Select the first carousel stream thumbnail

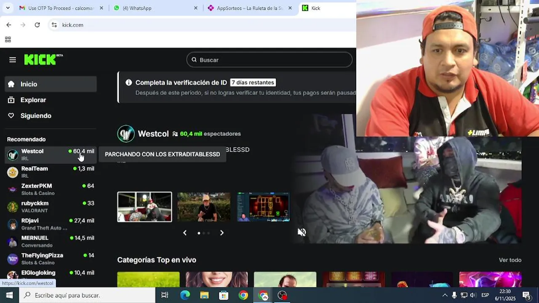pyautogui.click(x=144, y=207)
